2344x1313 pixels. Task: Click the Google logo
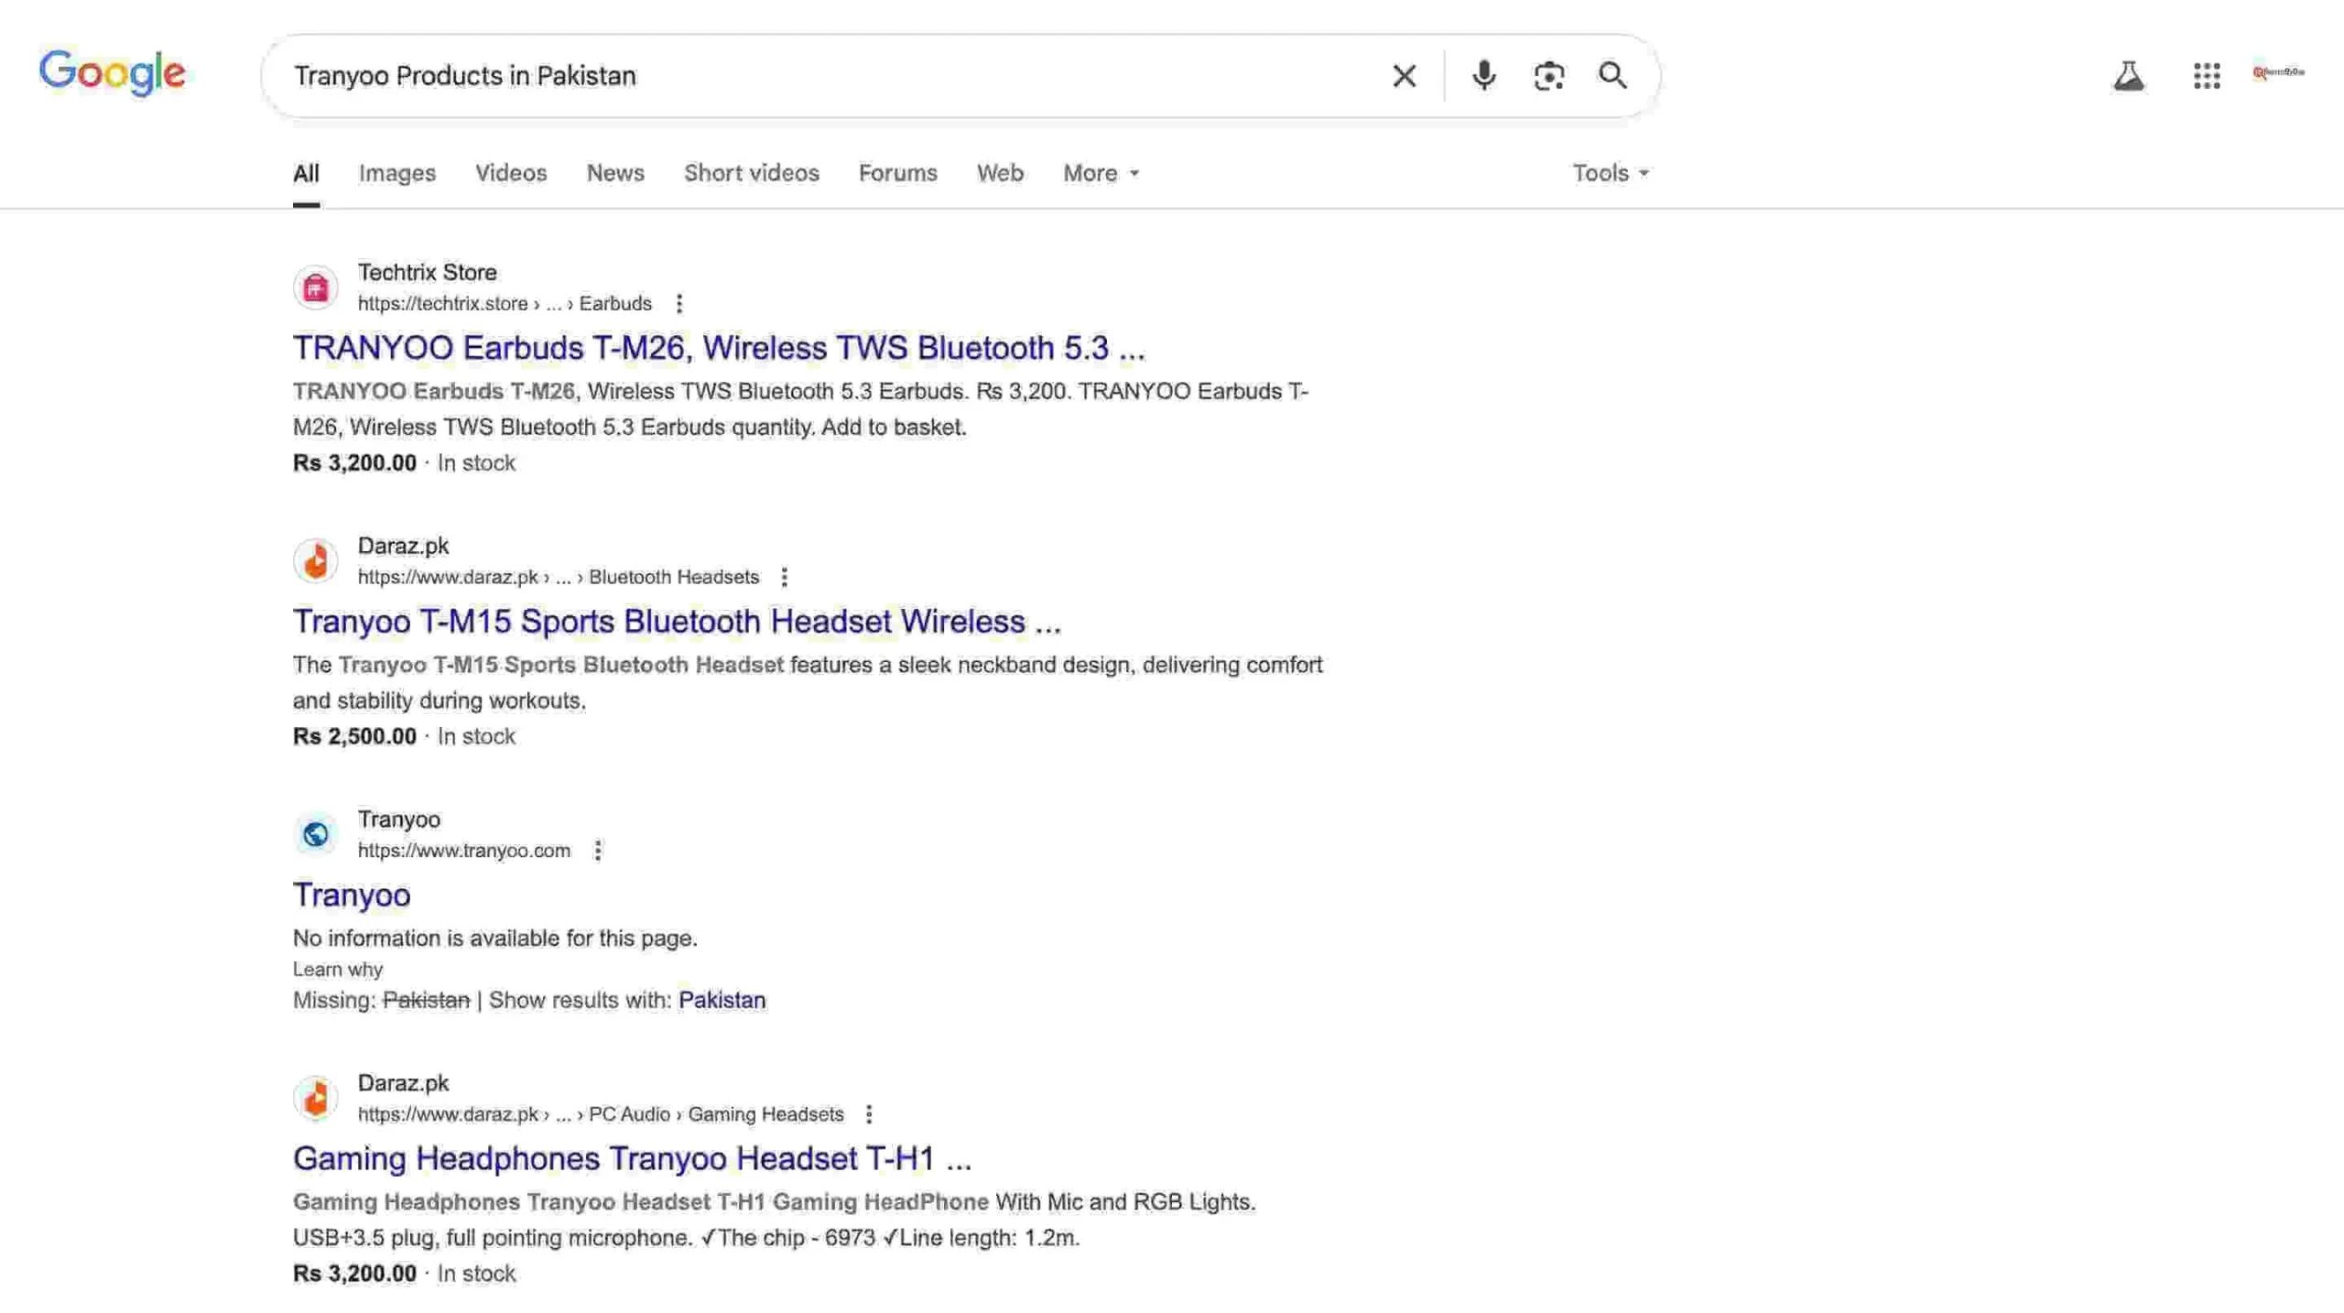coord(112,73)
